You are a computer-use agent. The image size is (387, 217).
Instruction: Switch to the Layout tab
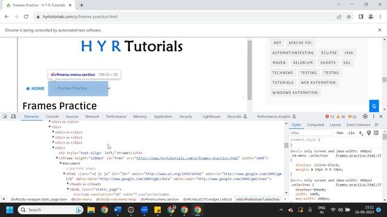coord(335,125)
